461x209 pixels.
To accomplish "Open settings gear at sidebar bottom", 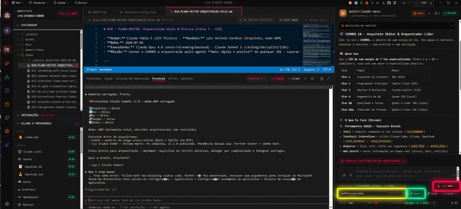I will (x=7, y=204).
